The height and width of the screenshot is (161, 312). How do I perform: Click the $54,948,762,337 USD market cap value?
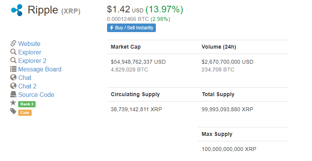[138, 62]
